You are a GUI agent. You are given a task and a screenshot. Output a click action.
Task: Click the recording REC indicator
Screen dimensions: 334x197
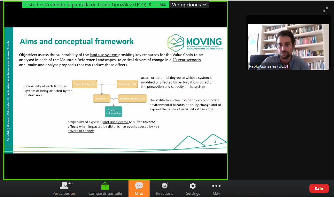[x=162, y=4]
